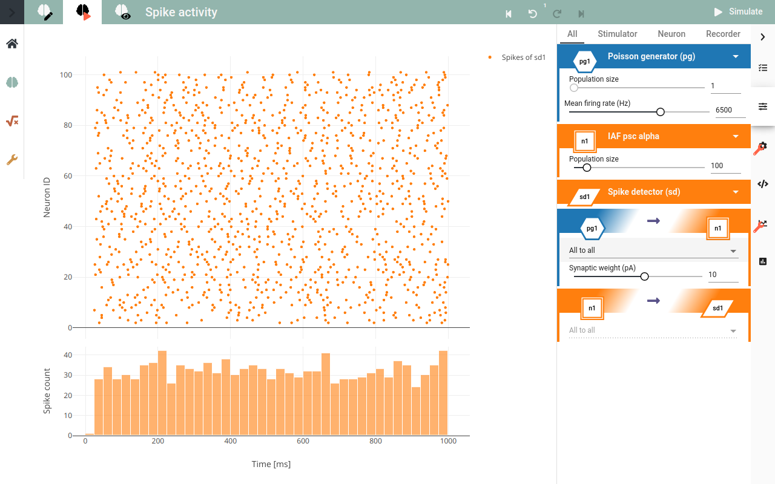The height and width of the screenshot is (484, 775).
Task: Click the Time [ms] axis label
Action: pyautogui.click(x=271, y=464)
